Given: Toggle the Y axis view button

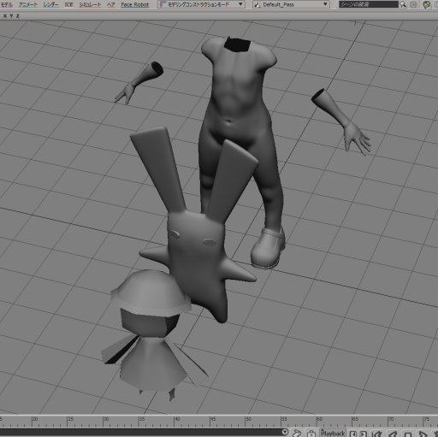Looking at the screenshot, I should coord(11,16).
